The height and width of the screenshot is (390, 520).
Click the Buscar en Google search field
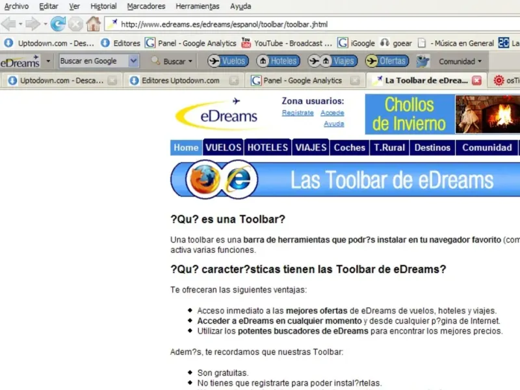pos(94,61)
